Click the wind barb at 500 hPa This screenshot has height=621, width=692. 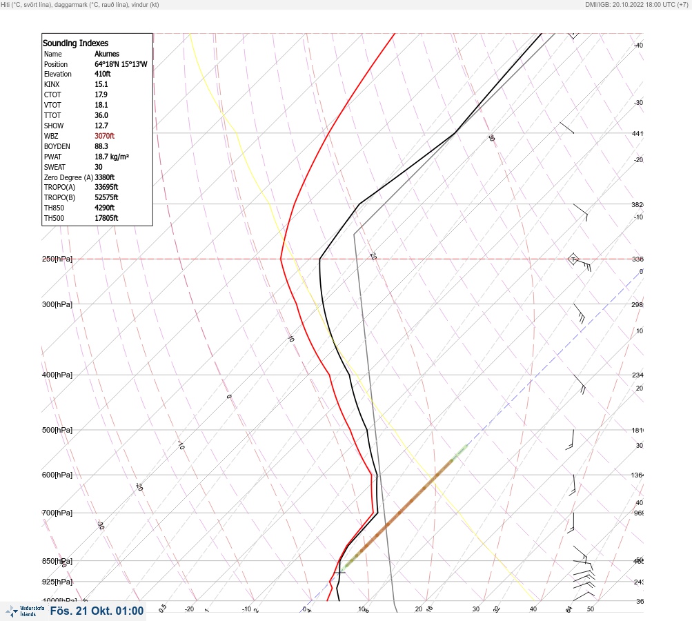pyautogui.click(x=570, y=440)
